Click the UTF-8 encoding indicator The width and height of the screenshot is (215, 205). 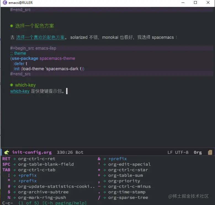182,152
